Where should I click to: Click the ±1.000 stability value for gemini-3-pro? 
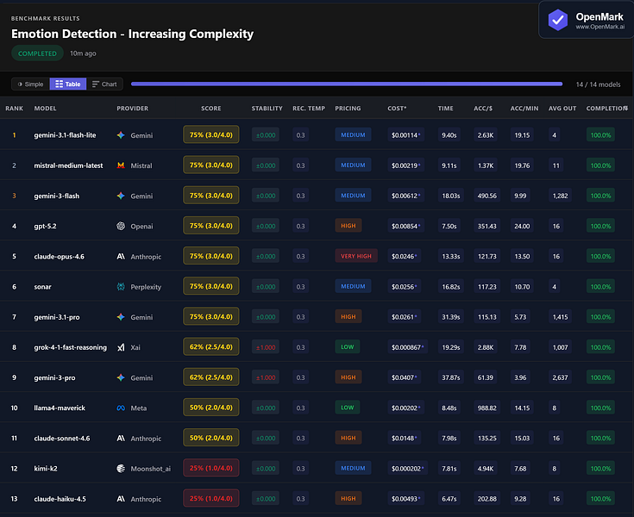click(266, 377)
